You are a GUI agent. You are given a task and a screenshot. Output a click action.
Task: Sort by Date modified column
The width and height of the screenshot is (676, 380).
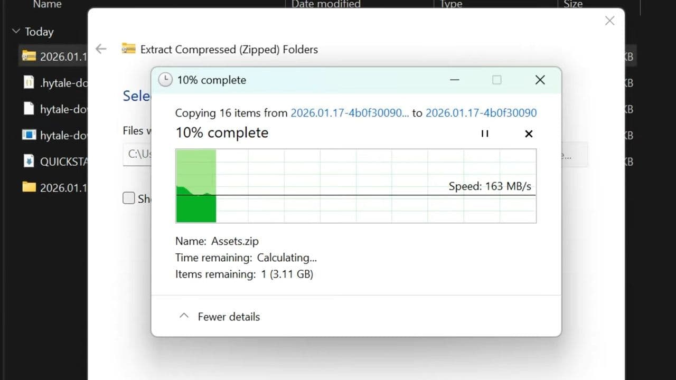(326, 4)
